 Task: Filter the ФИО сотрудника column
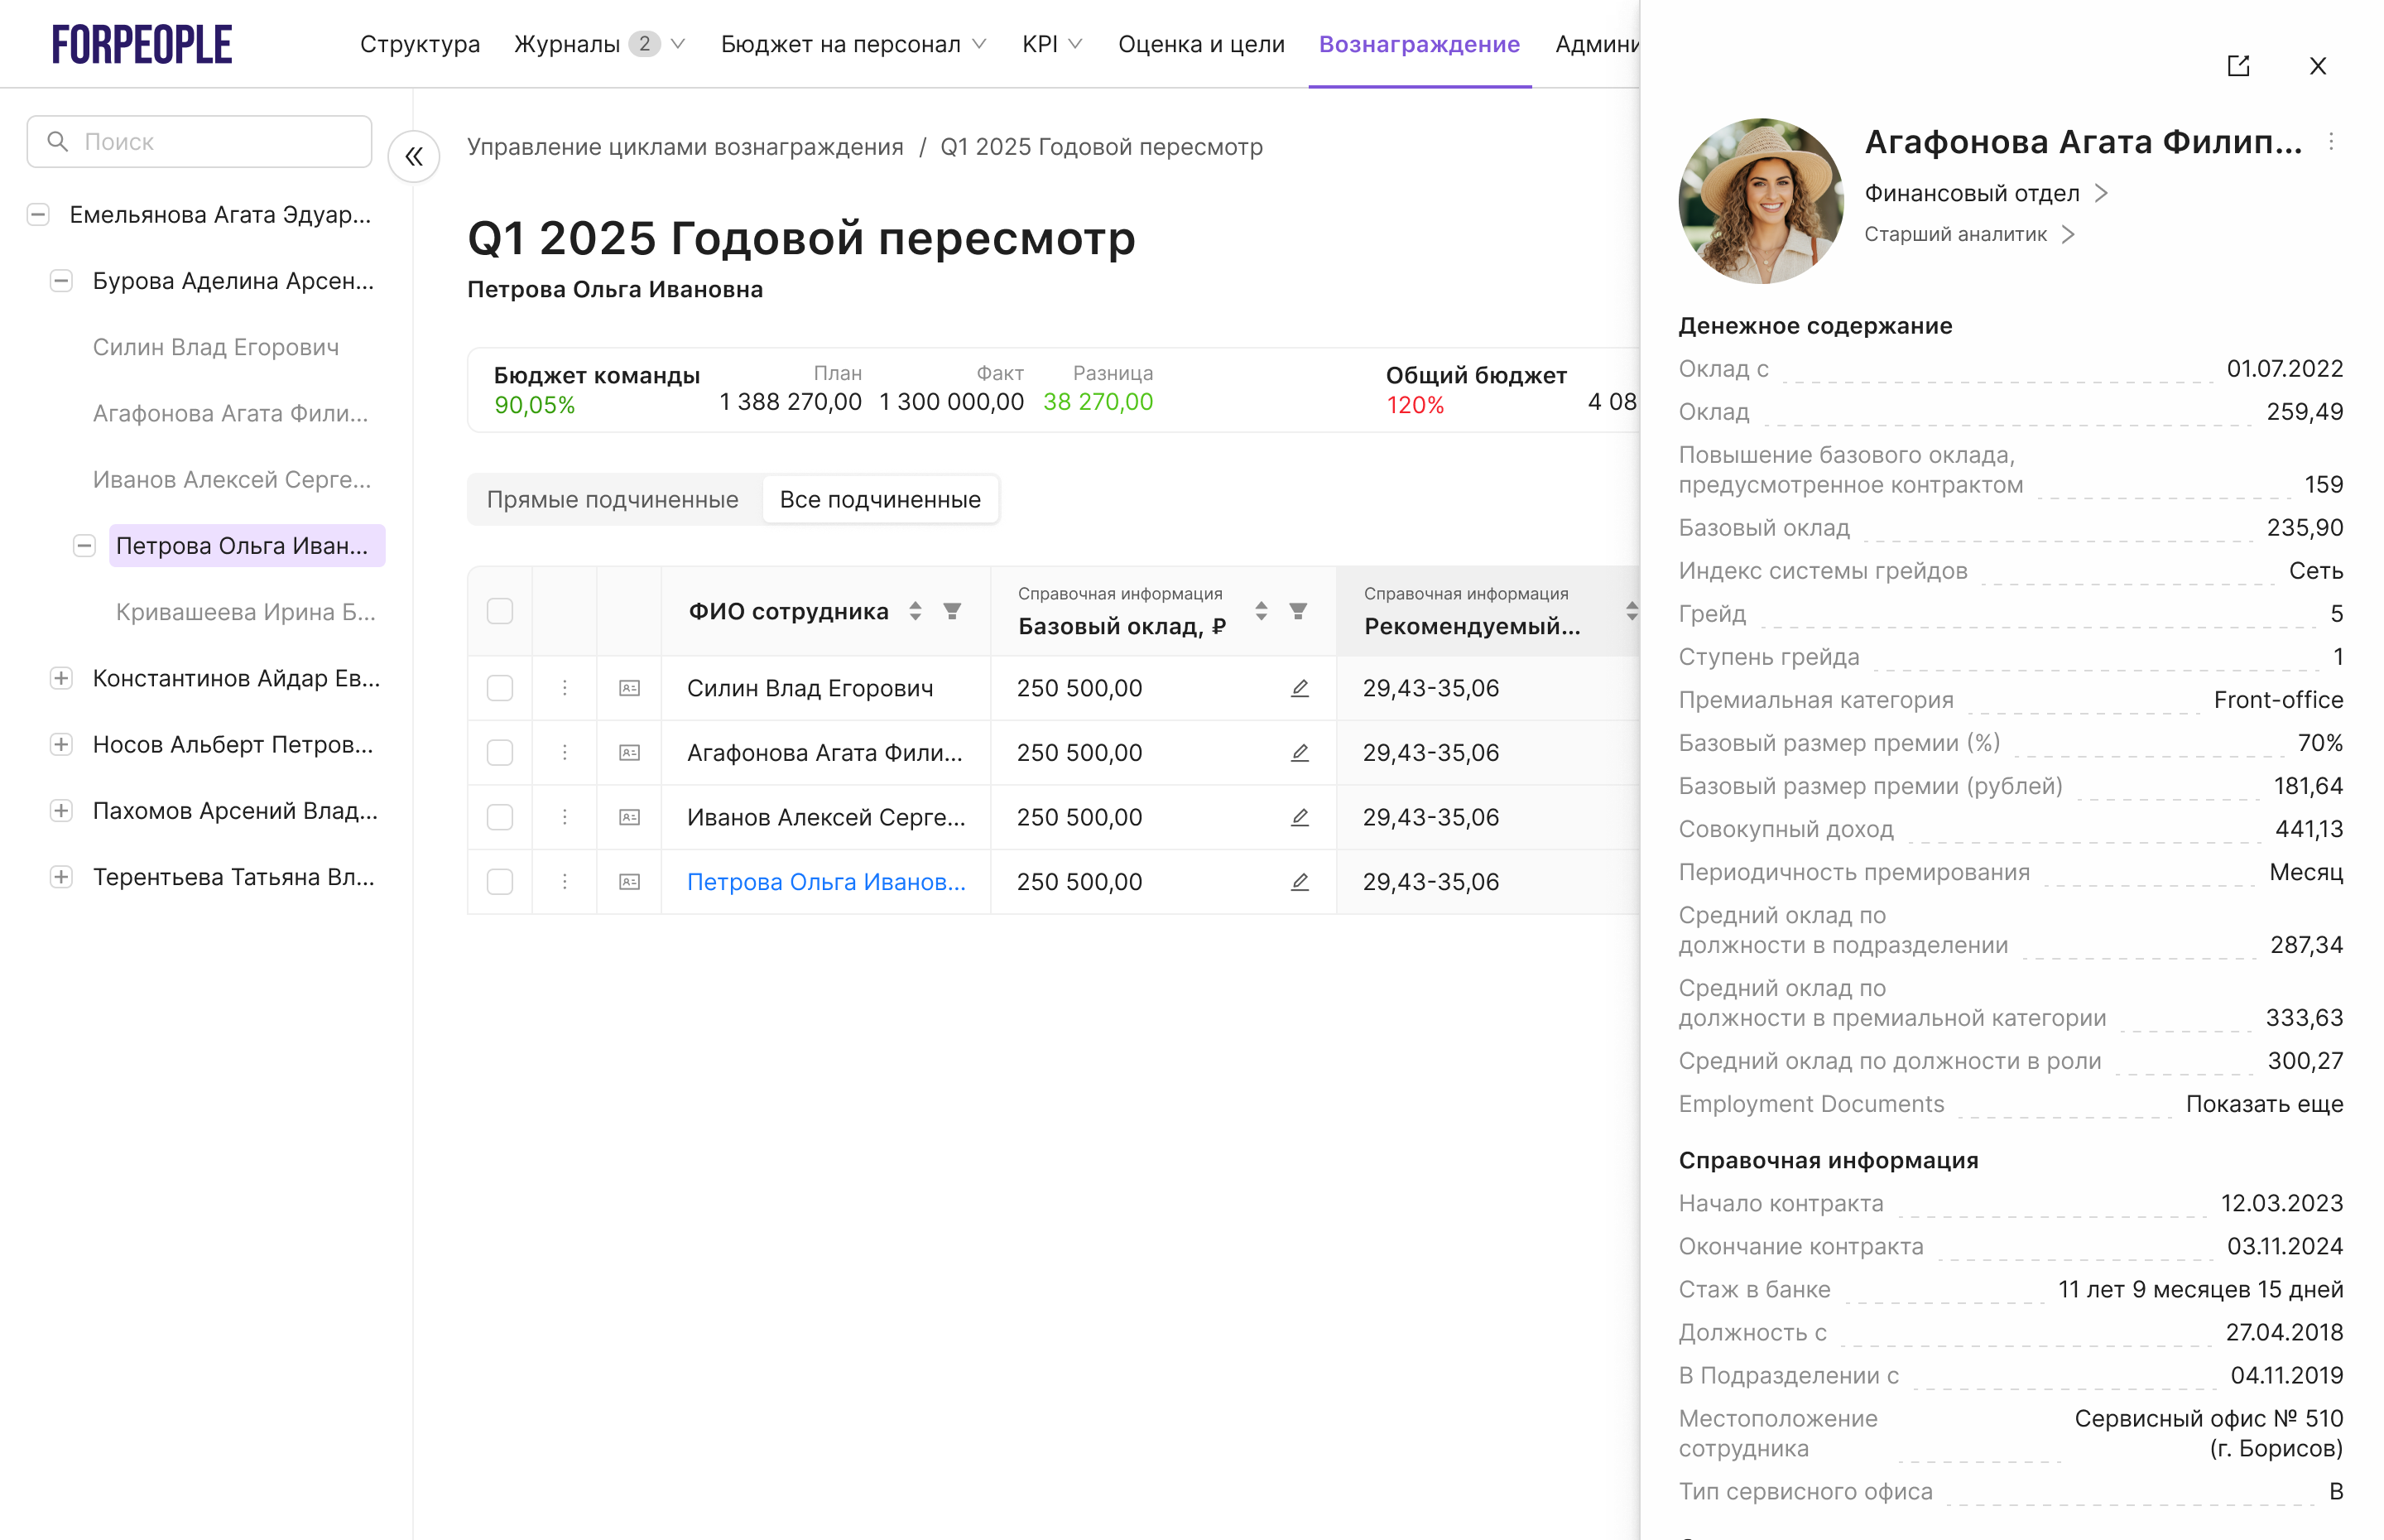(x=952, y=611)
